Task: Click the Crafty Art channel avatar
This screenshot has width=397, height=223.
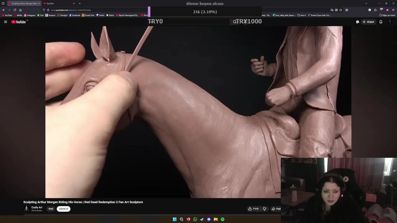Action: (27, 209)
